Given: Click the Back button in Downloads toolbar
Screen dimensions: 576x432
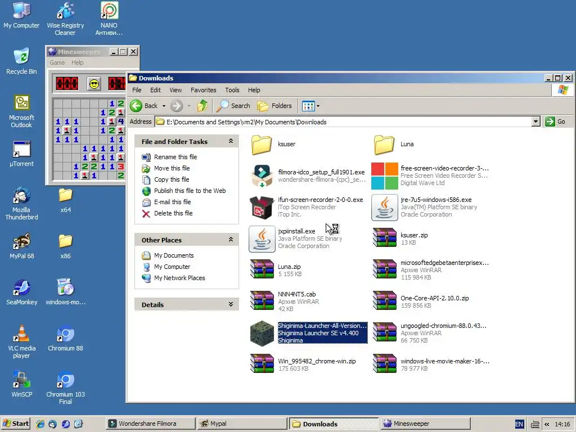Looking at the screenshot, I should (x=144, y=106).
